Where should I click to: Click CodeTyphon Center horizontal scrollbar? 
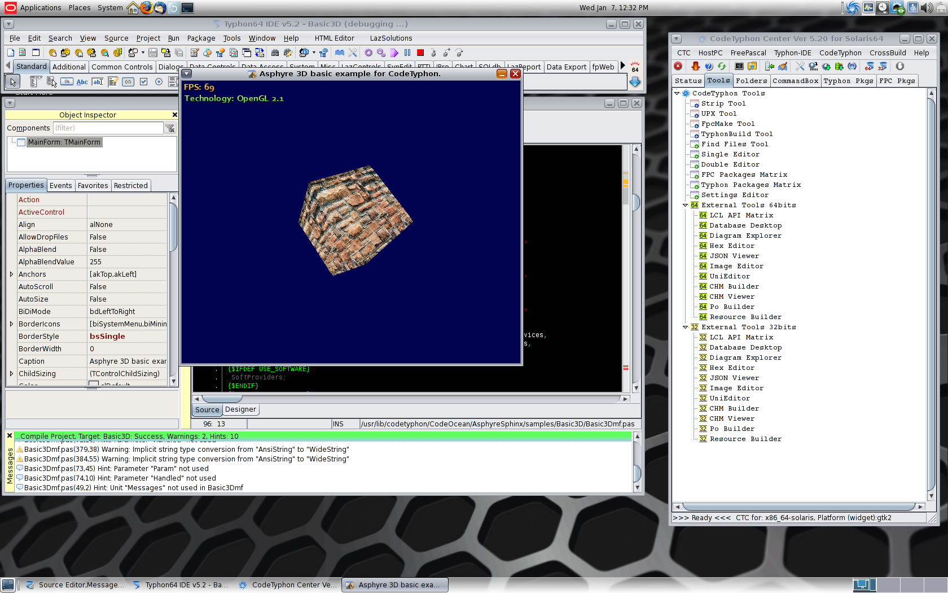point(798,507)
